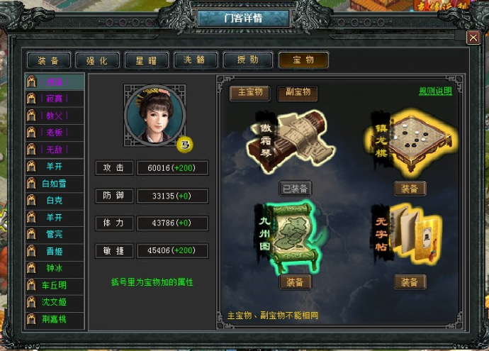Click the gate icon beside 车丘明
489x351 pixels.
click(31, 285)
